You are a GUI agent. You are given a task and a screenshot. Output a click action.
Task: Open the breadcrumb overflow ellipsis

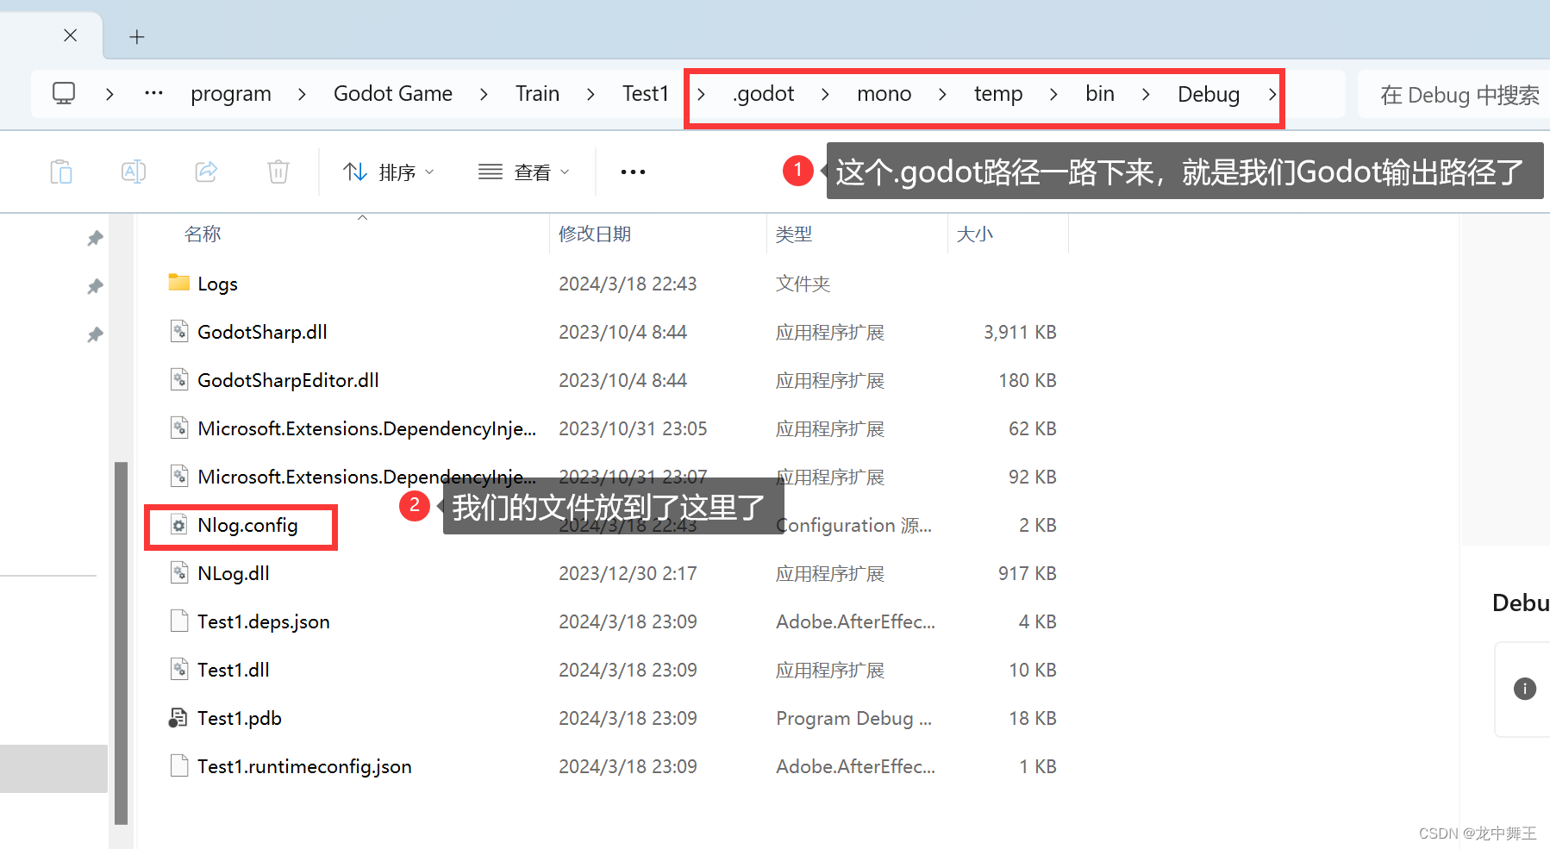[x=153, y=93]
